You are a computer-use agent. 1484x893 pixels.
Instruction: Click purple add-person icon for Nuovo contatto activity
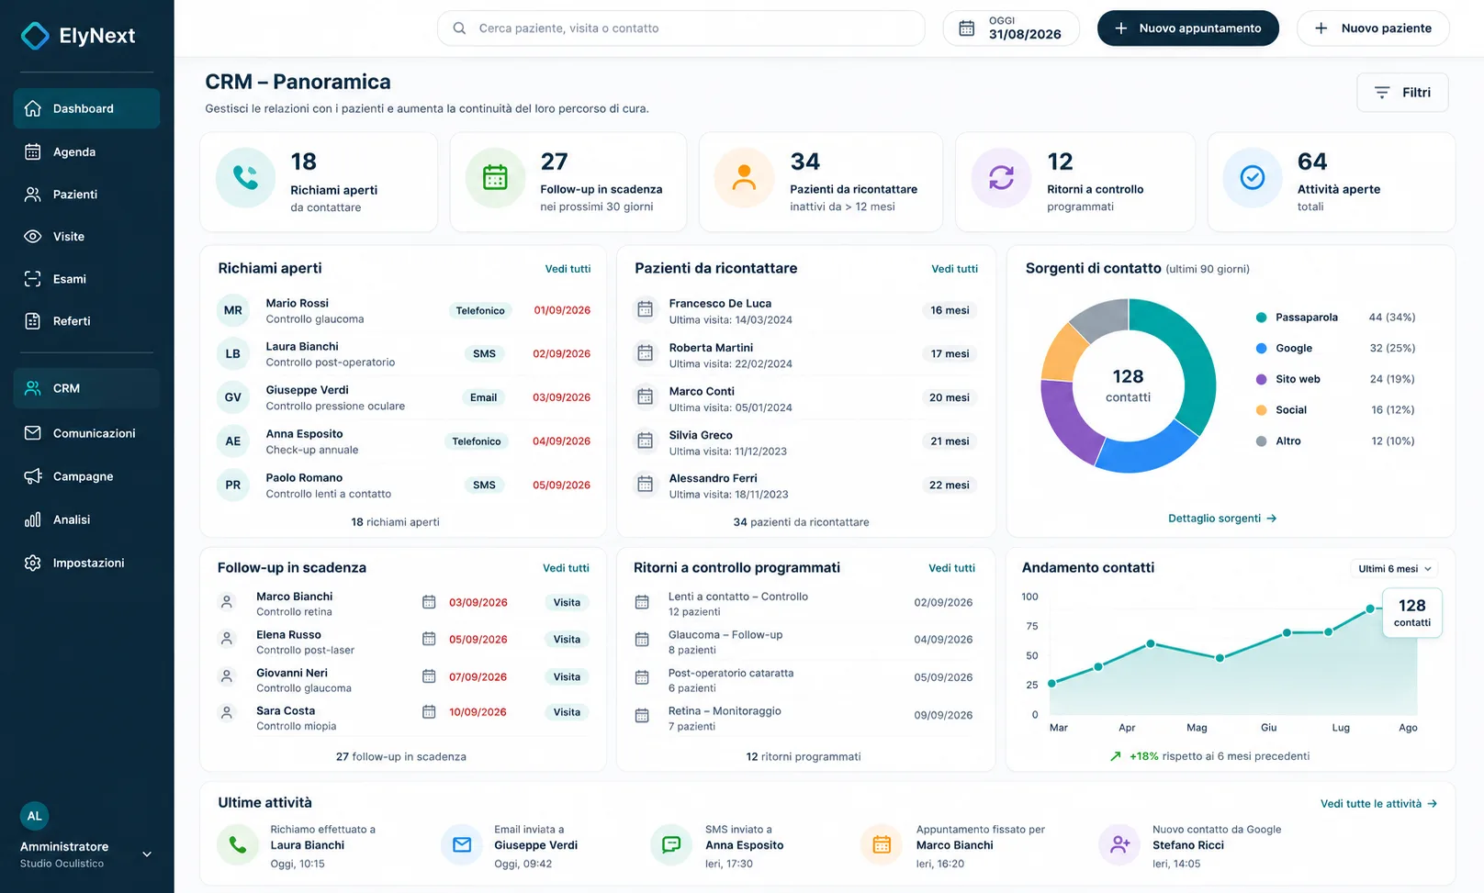point(1119,844)
